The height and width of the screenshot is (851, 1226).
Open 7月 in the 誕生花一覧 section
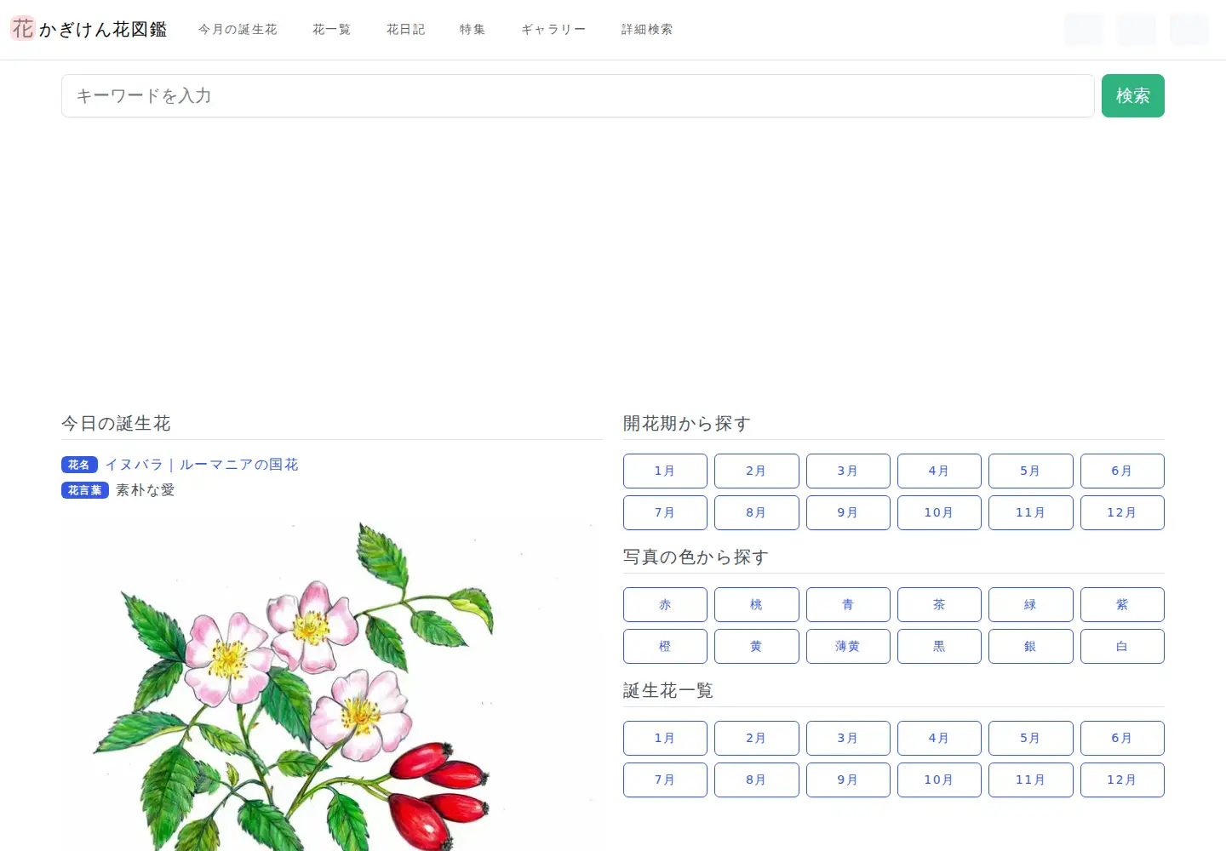[x=665, y=780]
